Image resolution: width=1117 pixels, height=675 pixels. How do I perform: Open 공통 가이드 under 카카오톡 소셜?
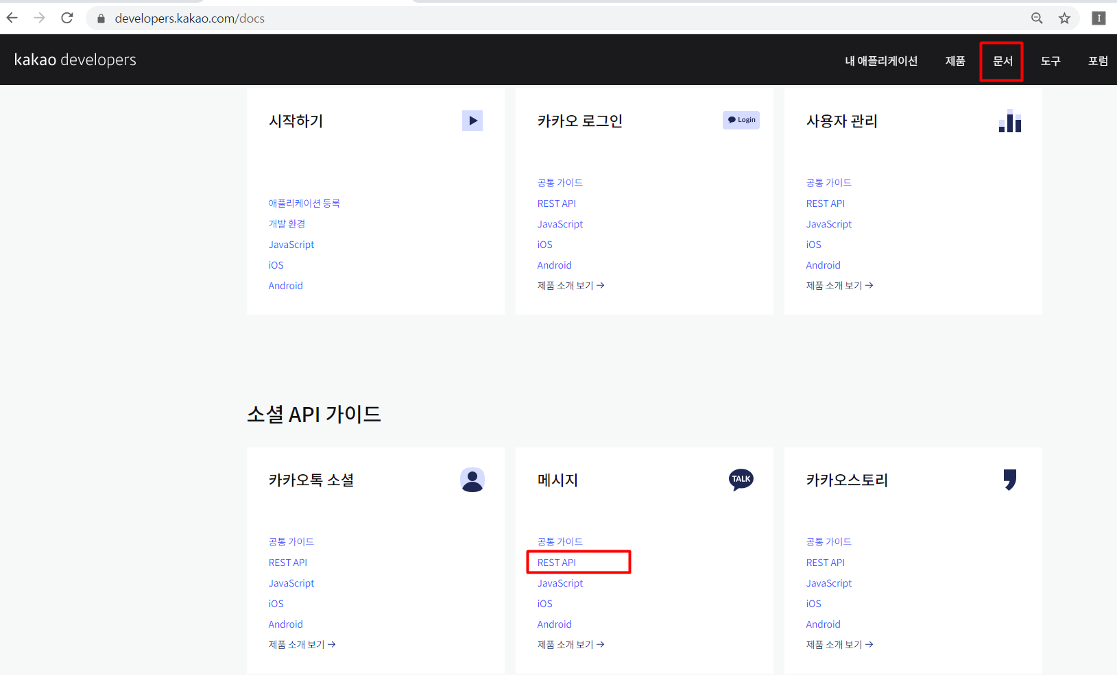point(291,542)
